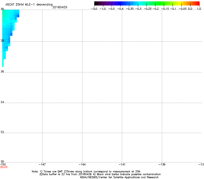Select the 0.0 colorbar label
The height and width of the screenshot is (179, 204).
click(x=190, y=9)
